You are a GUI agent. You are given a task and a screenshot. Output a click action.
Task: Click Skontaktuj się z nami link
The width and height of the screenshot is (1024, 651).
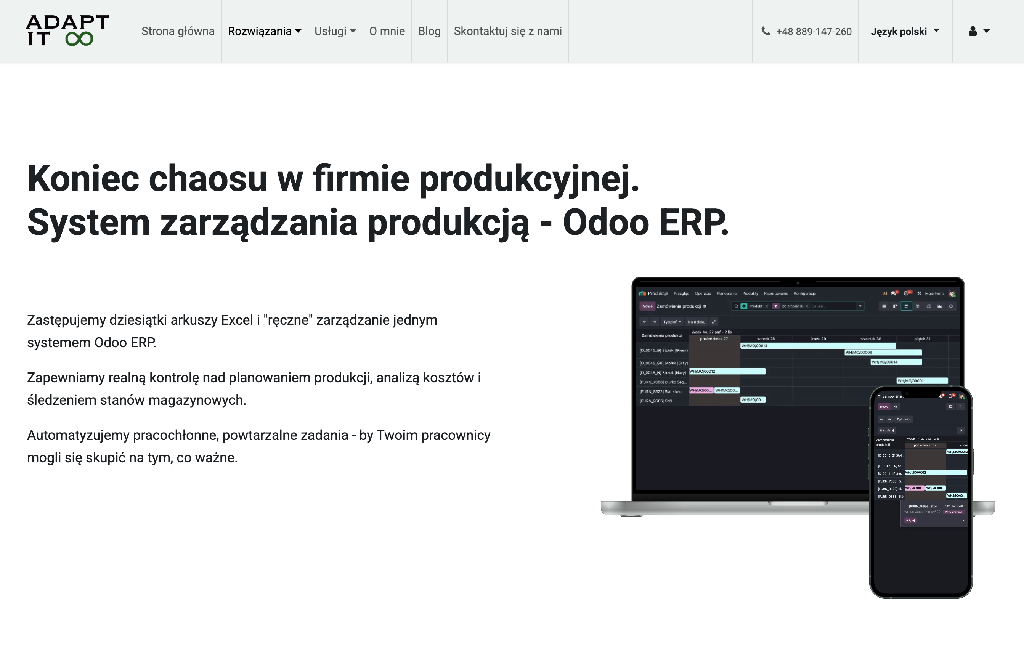pos(508,31)
